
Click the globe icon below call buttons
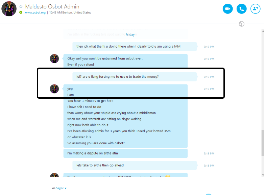[241, 24]
